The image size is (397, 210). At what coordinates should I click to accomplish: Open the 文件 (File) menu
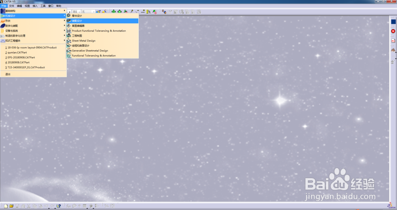(x=12, y=6)
